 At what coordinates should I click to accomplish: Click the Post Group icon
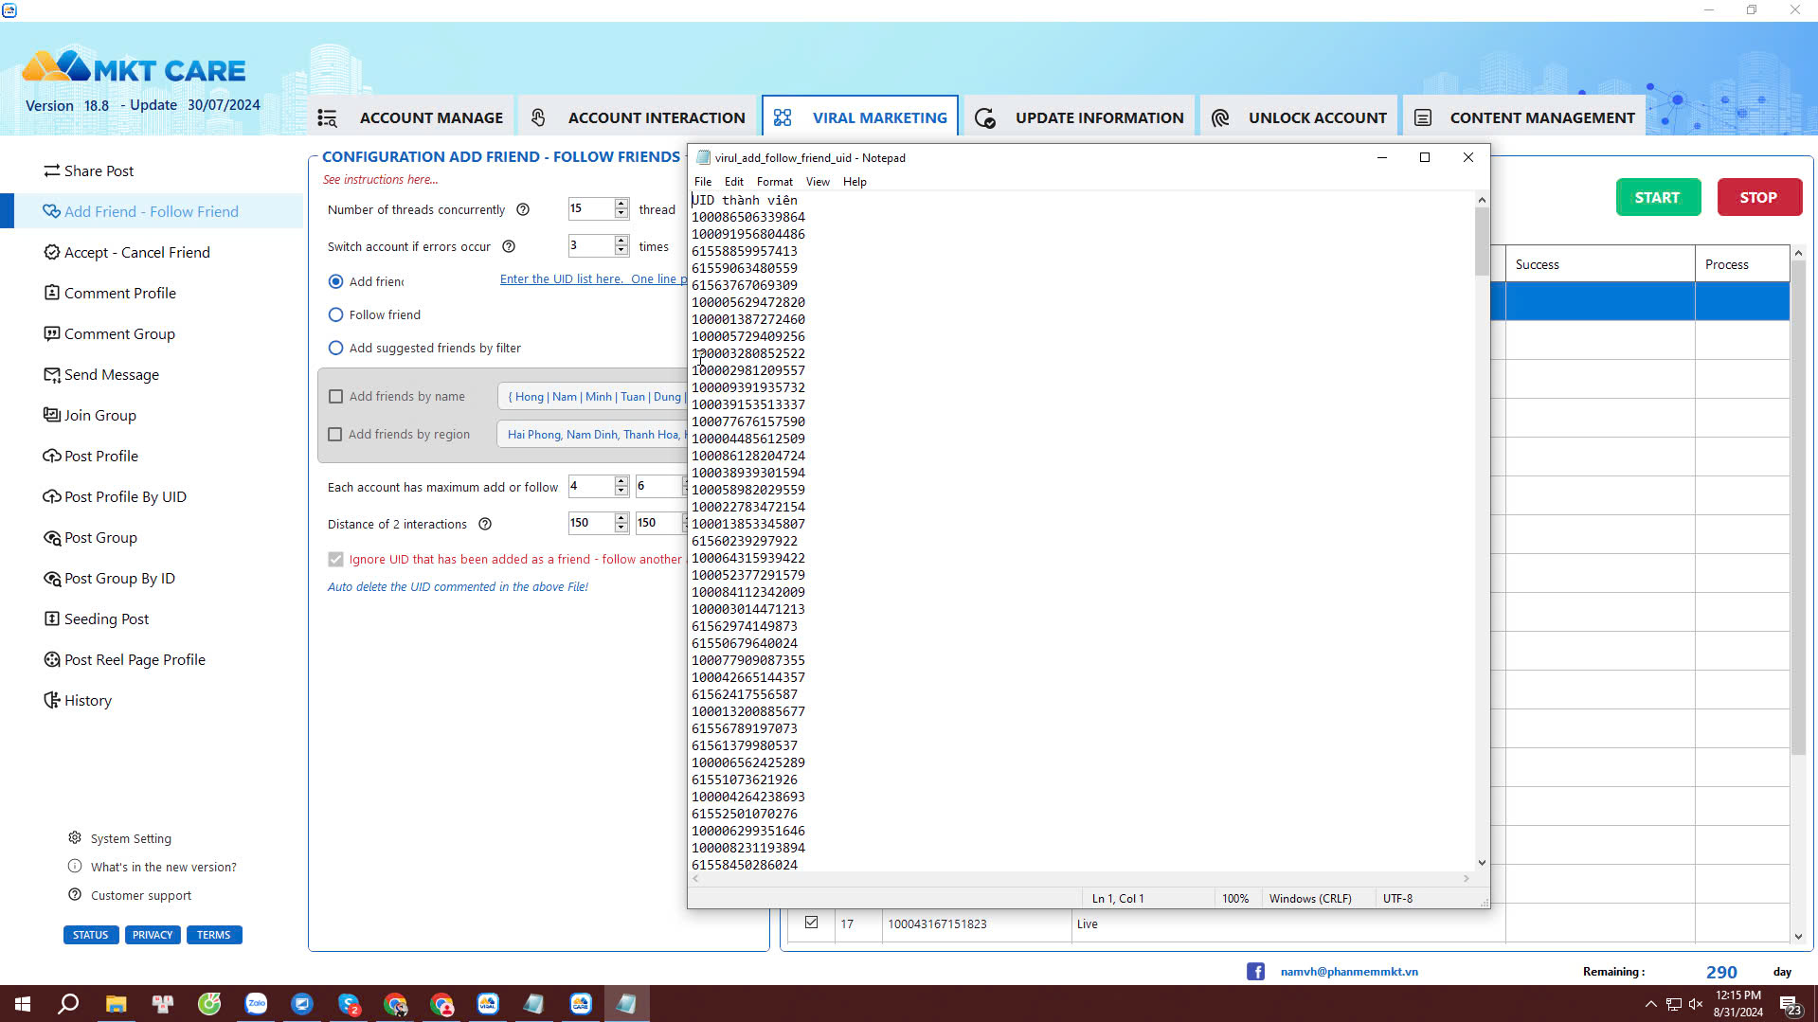[52, 537]
